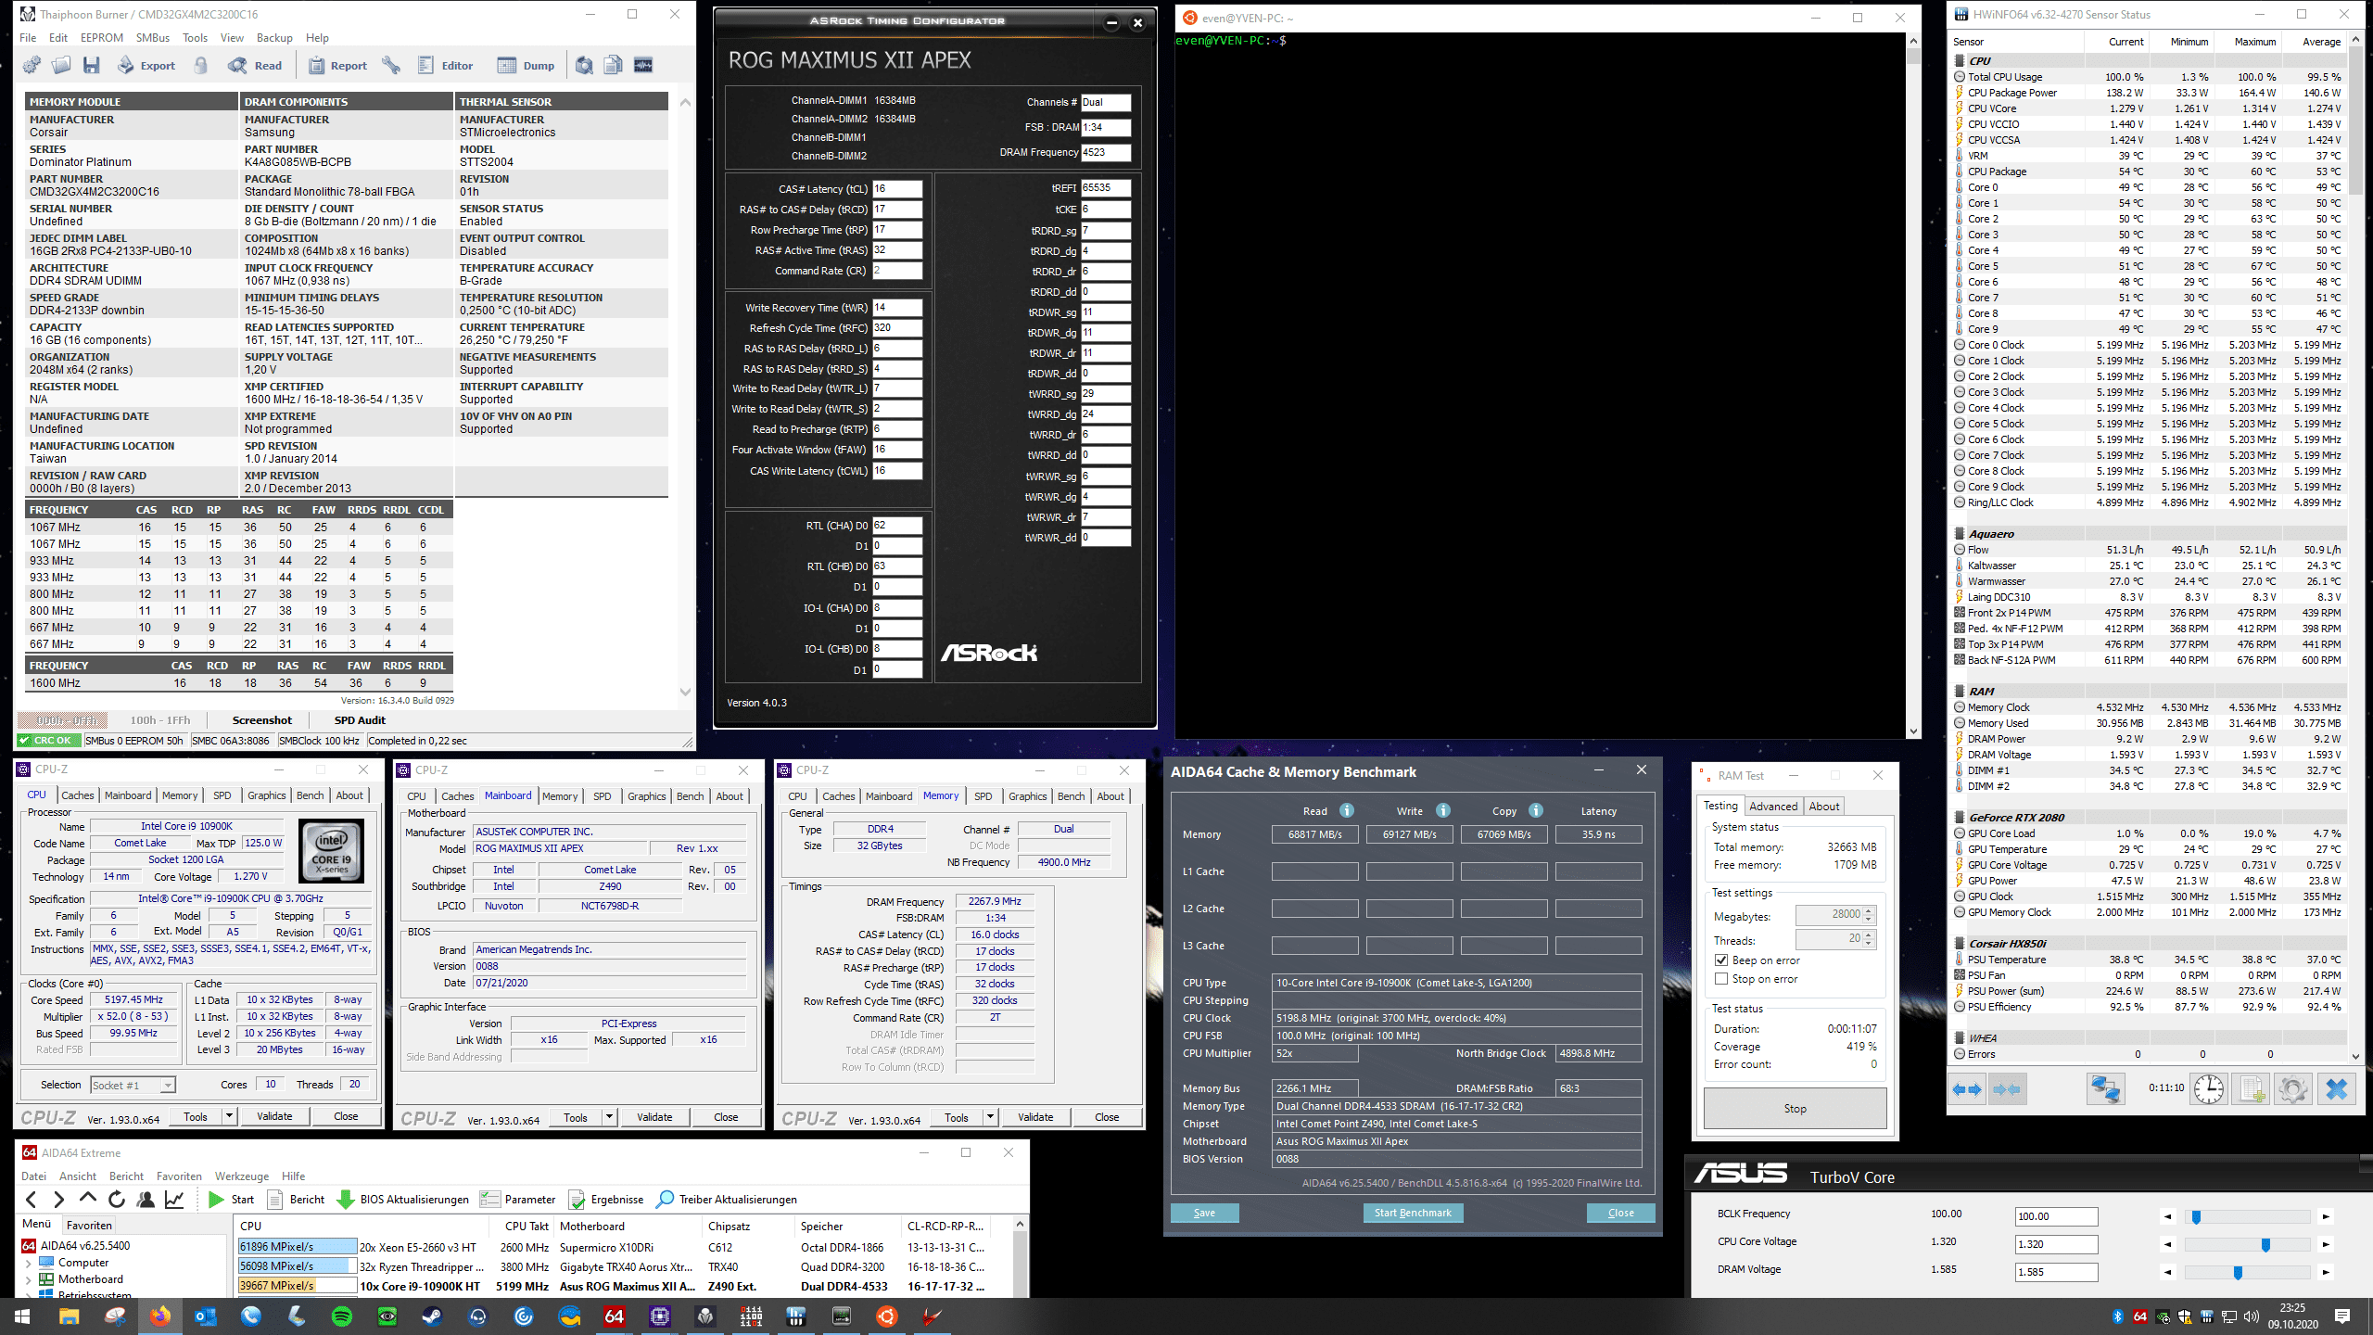Screen dimensions: 2373x1335
Task: Click the DRAM Voltage slider in TurboV Core
Action: click(x=2238, y=1272)
